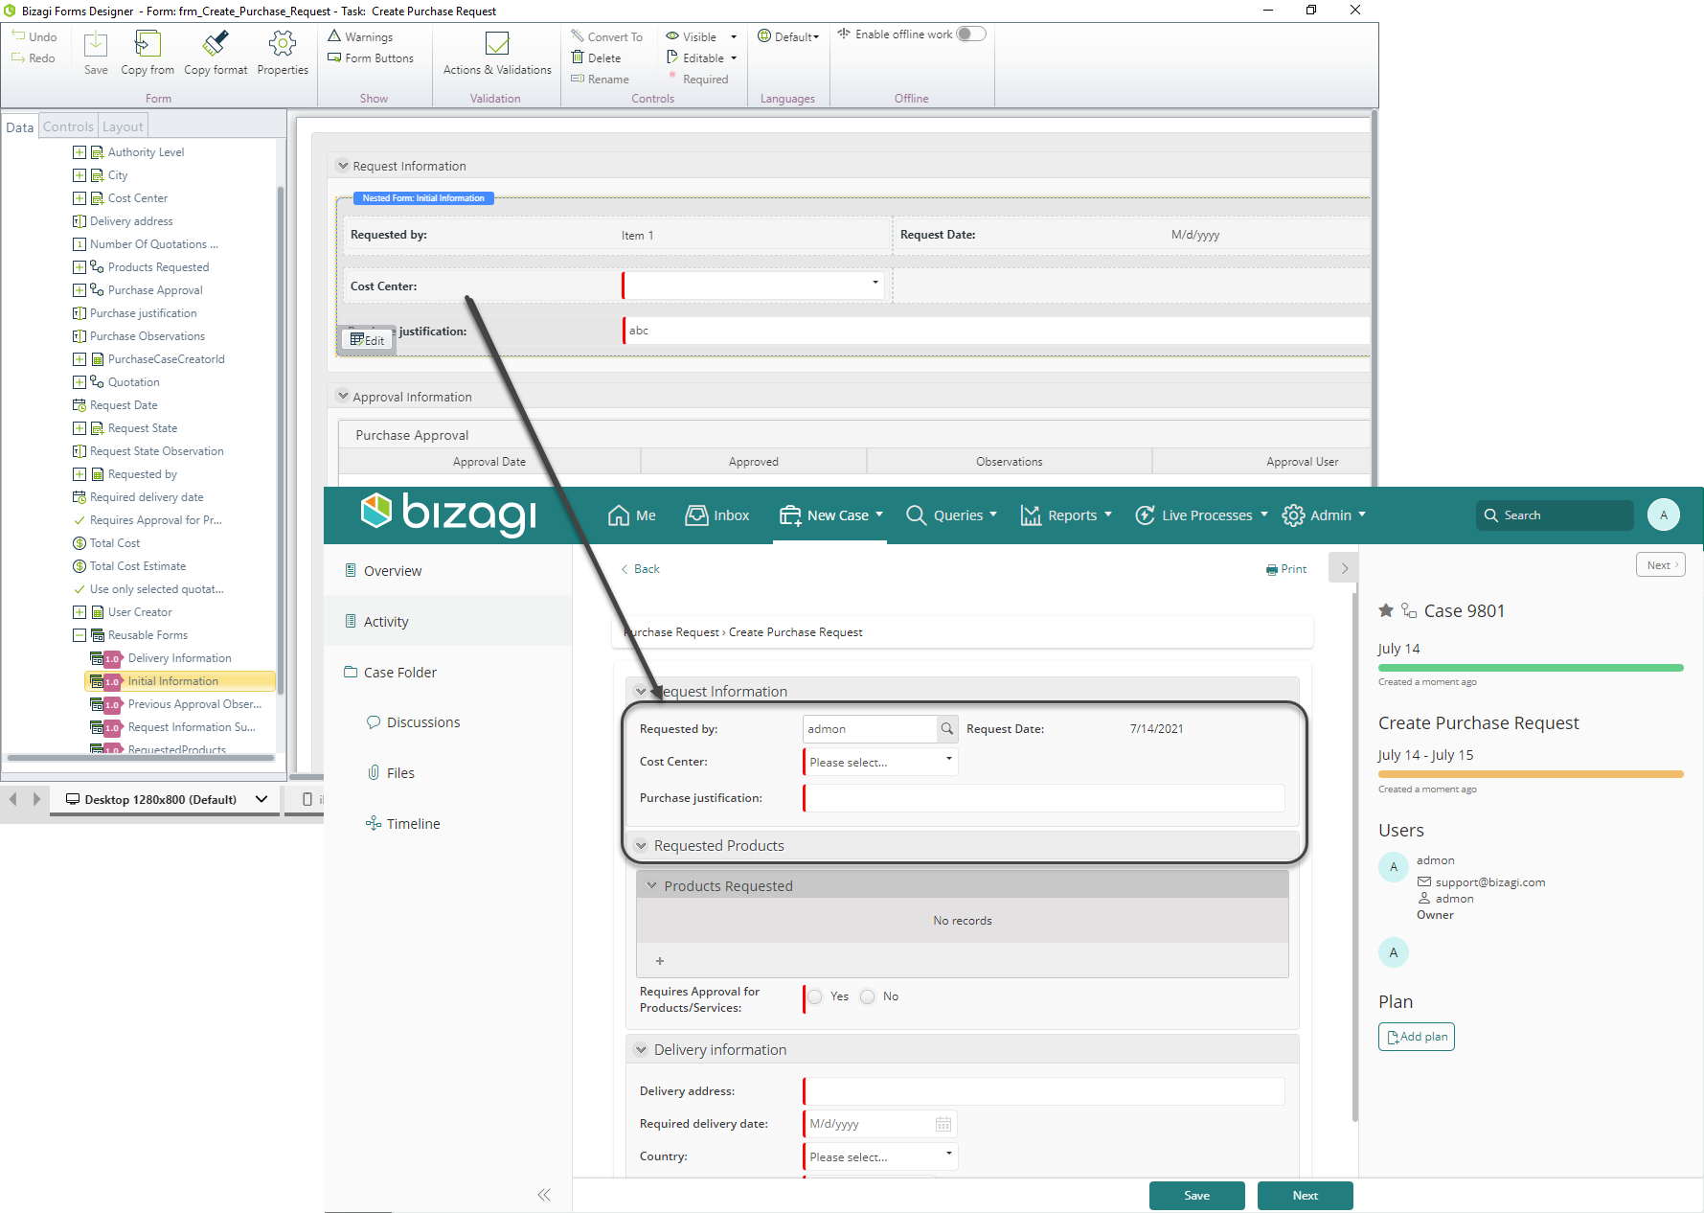Open the Overview section
Screen dimensions: 1704x1213
coord(383,571)
